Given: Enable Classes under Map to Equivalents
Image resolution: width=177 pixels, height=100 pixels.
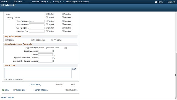Looking at the screenshot, I should (x=6, y=40).
